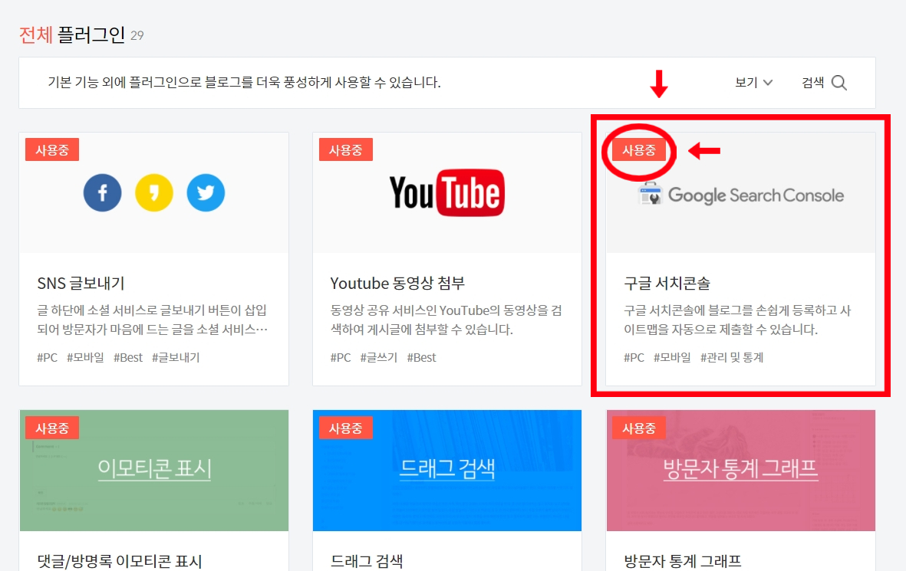Click the 구글 서치콘솔 description text
The width and height of the screenshot is (906, 571).
[x=737, y=320]
